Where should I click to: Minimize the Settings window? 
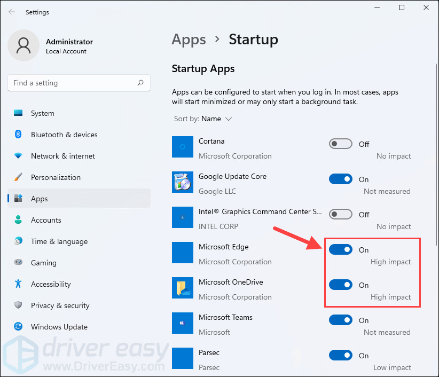pos(377,7)
